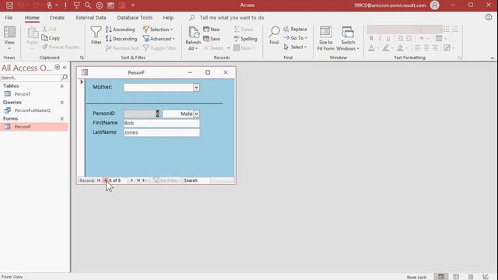Image resolution: width=498 pixels, height=280 pixels.
Task: Switch to Form View icon in status bar
Action: 441,277
